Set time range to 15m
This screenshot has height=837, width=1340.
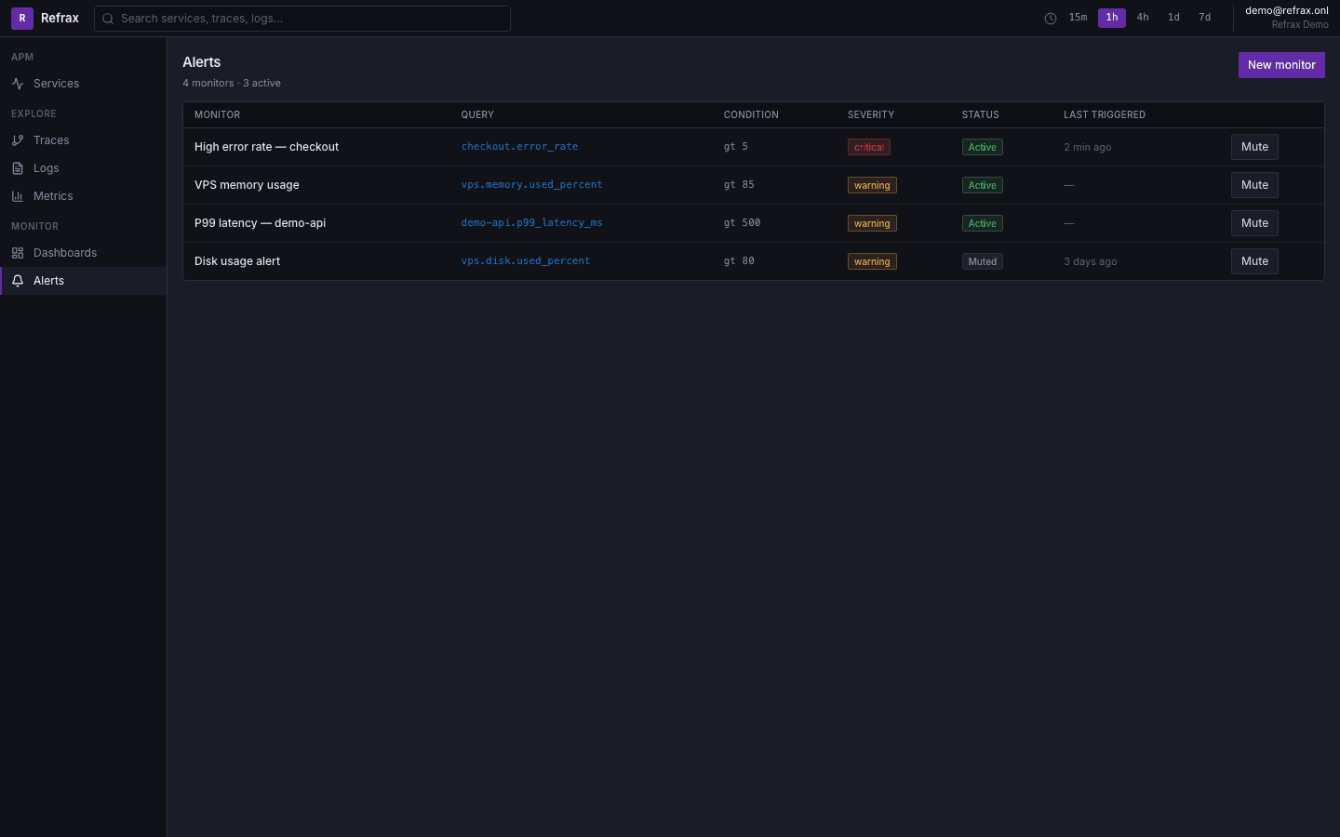pos(1078,18)
